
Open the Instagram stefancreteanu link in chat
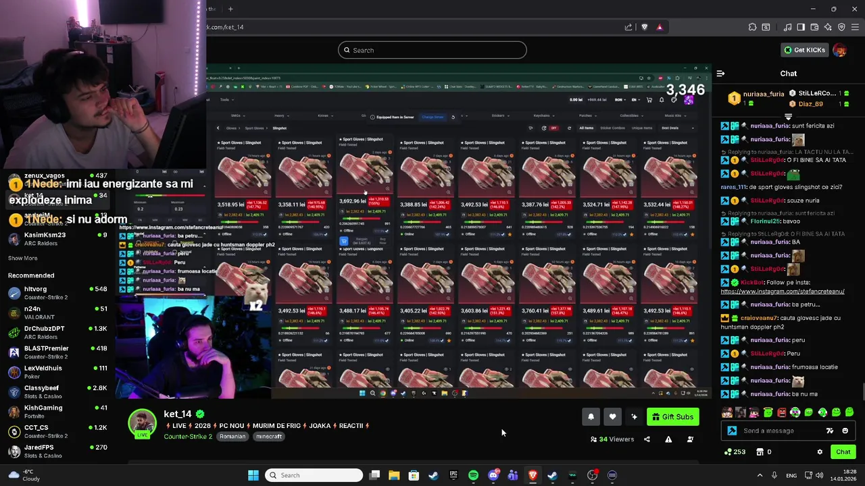[783, 292]
